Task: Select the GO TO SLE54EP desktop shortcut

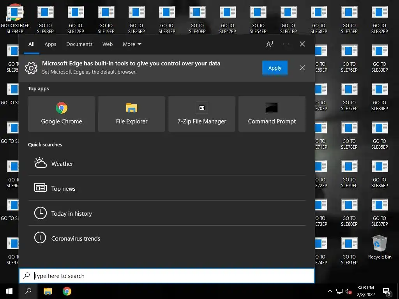Action: 258,20
